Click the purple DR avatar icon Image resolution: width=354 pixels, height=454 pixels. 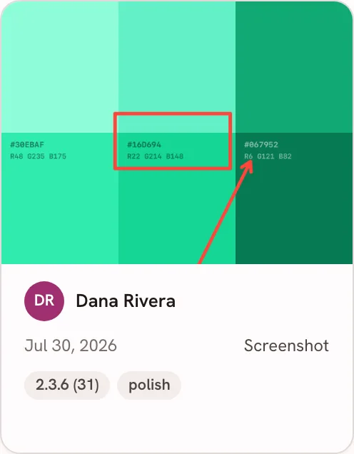(x=44, y=301)
